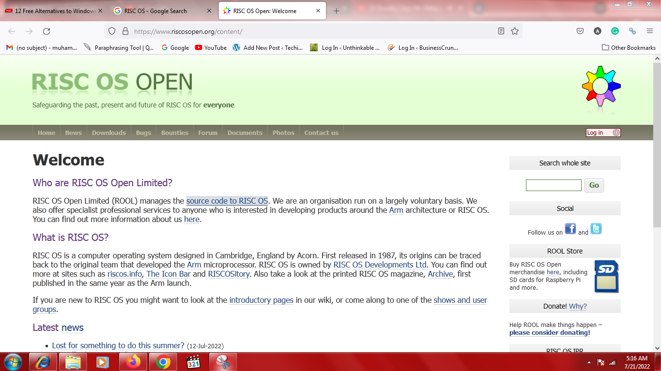The image size is (661, 371).
Task: Click the padlock site info icon
Action: click(125, 31)
